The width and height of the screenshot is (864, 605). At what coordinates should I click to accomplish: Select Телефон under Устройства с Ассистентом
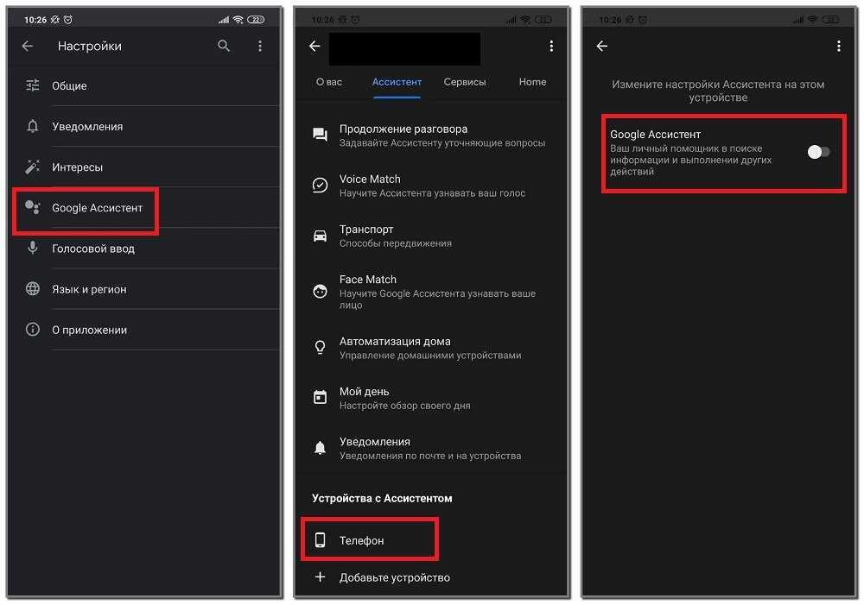point(432,540)
